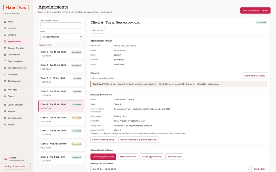Click the Search appointments input field
This screenshot has width=276, height=172.
point(61,26)
